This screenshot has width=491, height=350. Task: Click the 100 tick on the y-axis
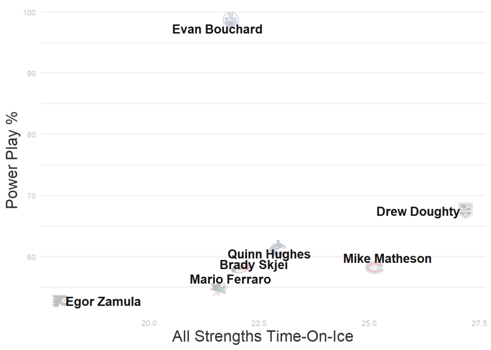[30, 12]
